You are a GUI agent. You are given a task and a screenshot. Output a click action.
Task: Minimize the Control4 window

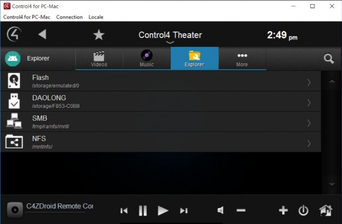tap(293, 6)
